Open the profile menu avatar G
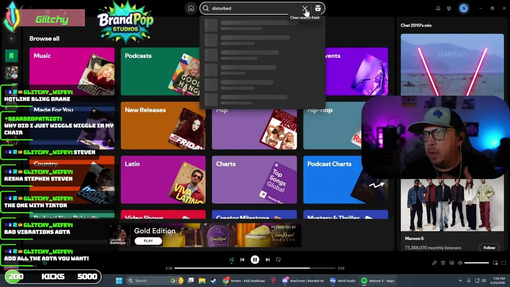The width and height of the screenshot is (510, 287). click(x=463, y=8)
